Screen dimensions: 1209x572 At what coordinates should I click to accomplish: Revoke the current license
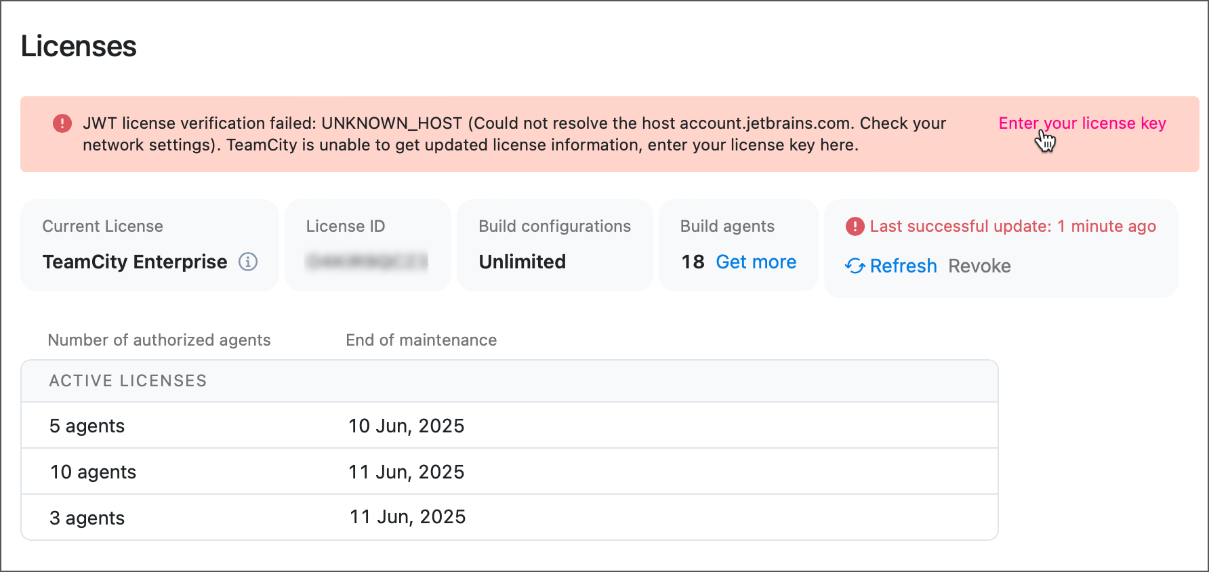[979, 266]
